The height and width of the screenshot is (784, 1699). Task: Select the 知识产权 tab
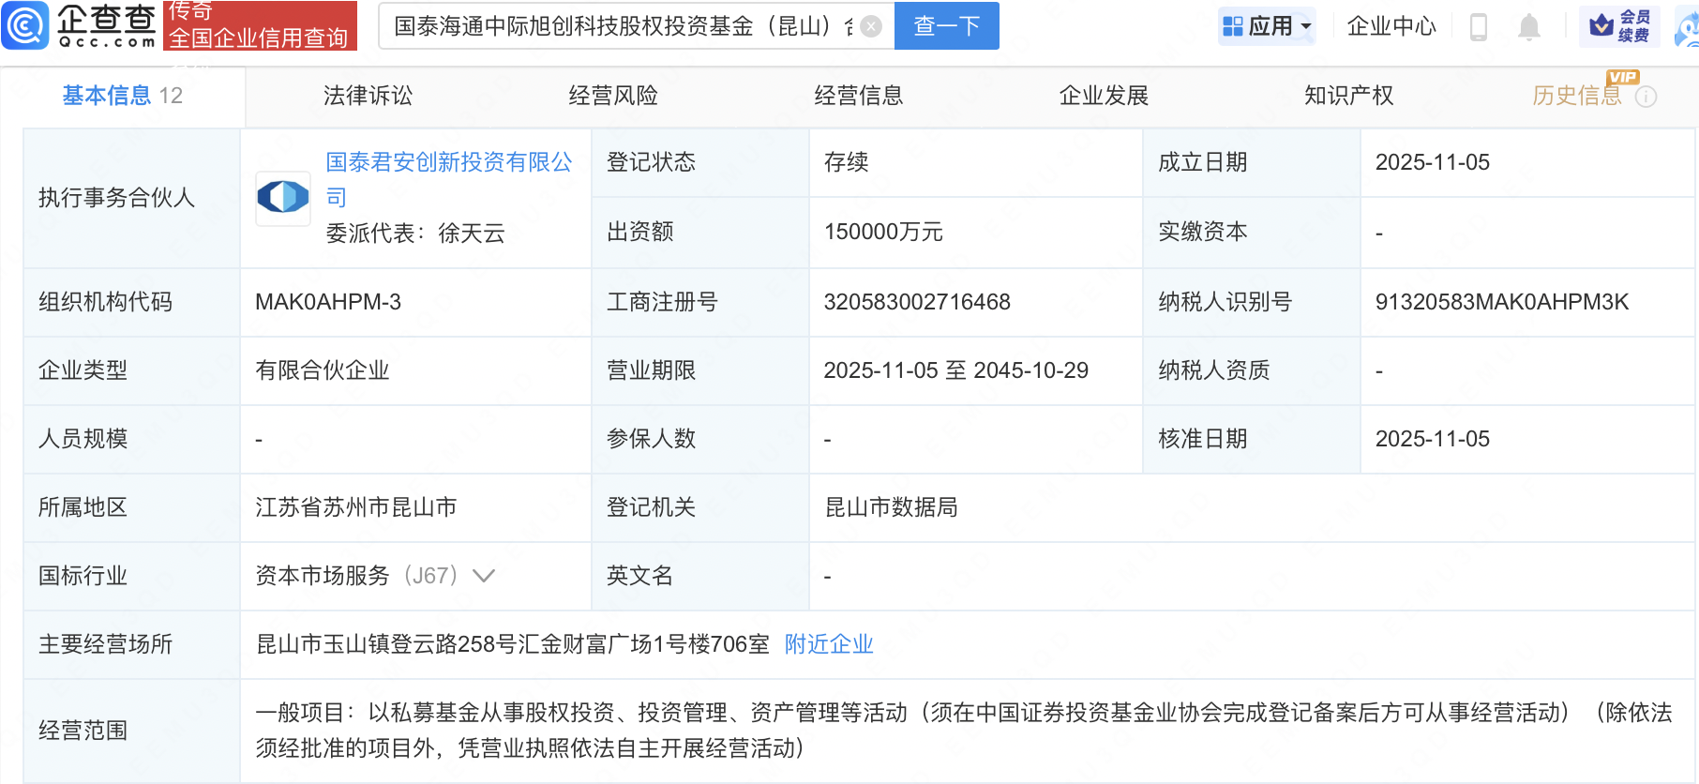pyautogui.click(x=1348, y=96)
